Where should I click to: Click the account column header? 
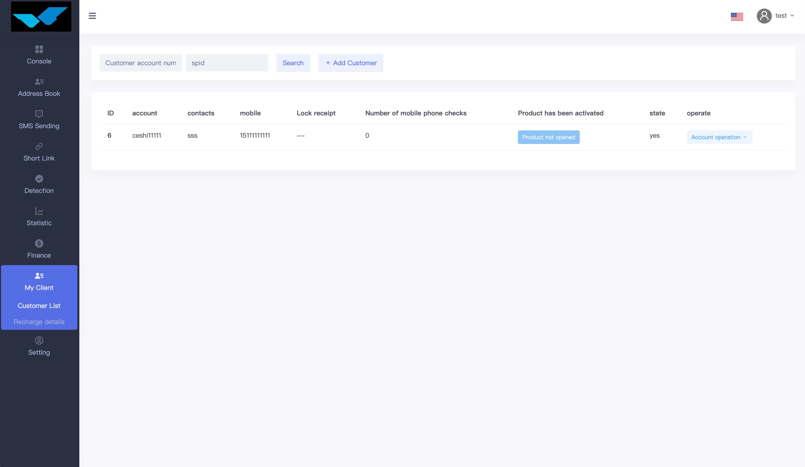click(x=145, y=113)
